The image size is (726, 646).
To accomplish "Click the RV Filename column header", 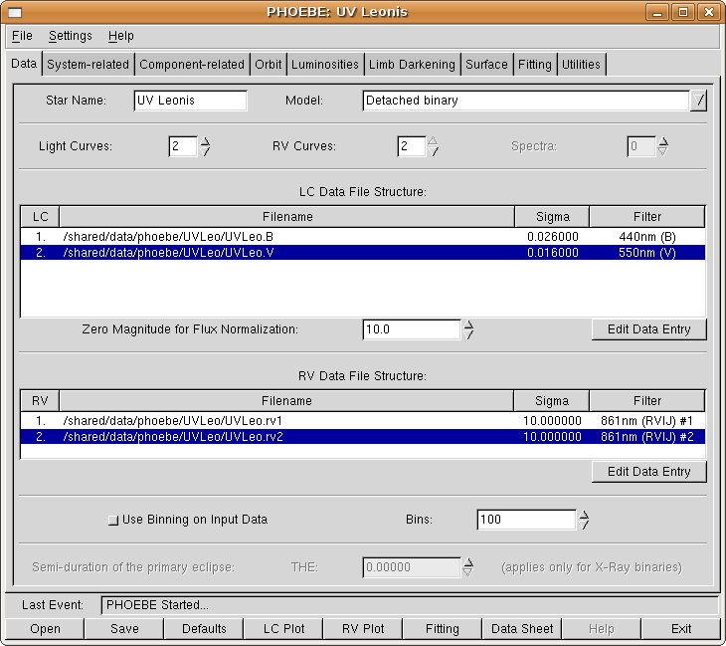I will tap(286, 400).
